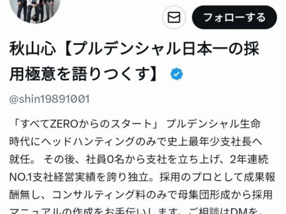Open the circular profile avatar photo
The width and height of the screenshot is (286, 214).
[35, 10]
